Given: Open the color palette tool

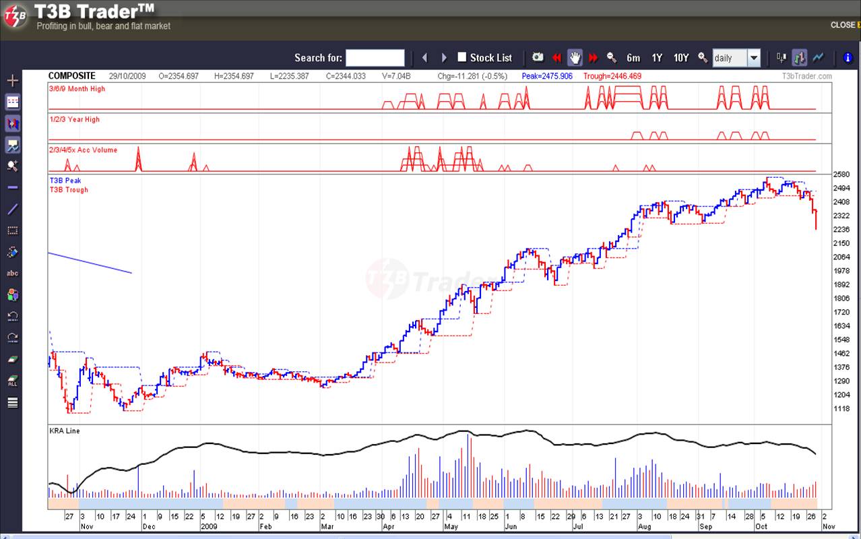Looking at the screenshot, I should tap(12, 295).
